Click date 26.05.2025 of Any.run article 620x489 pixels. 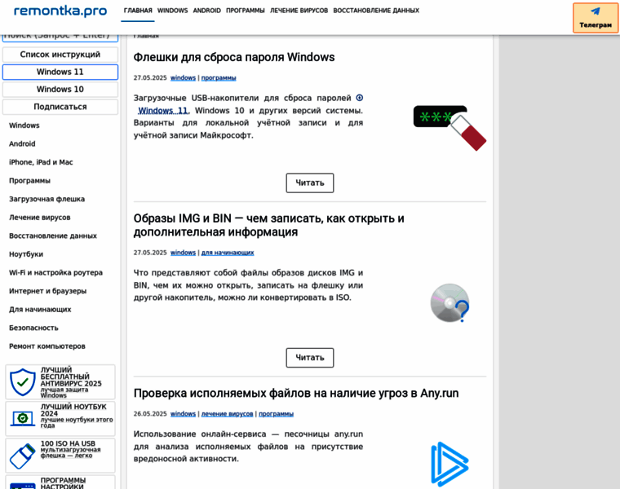[150, 413]
